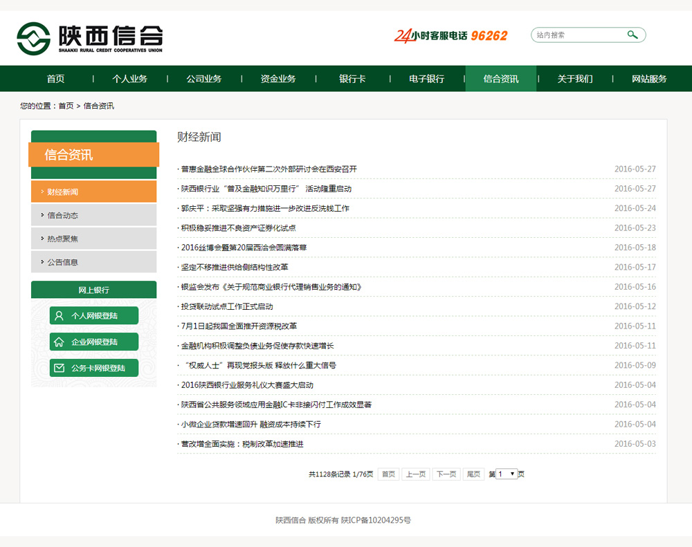Select 电子银行 in the top menu
This screenshot has height=547, width=692.
tap(426, 79)
